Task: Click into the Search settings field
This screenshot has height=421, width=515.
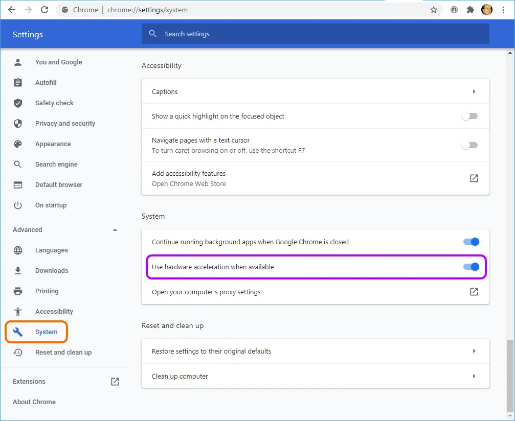Action: [x=316, y=34]
